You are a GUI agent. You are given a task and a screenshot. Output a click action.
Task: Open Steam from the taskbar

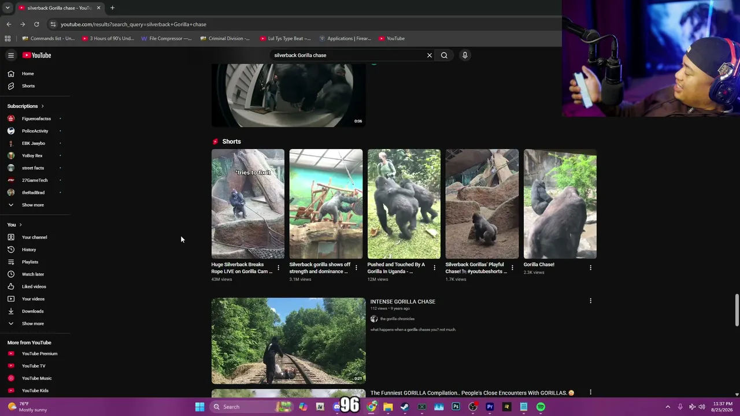pos(405,407)
